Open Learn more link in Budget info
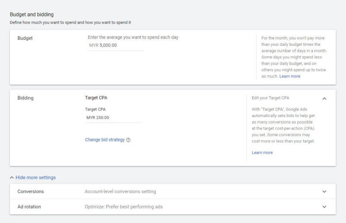The image size is (346, 223). (290, 76)
